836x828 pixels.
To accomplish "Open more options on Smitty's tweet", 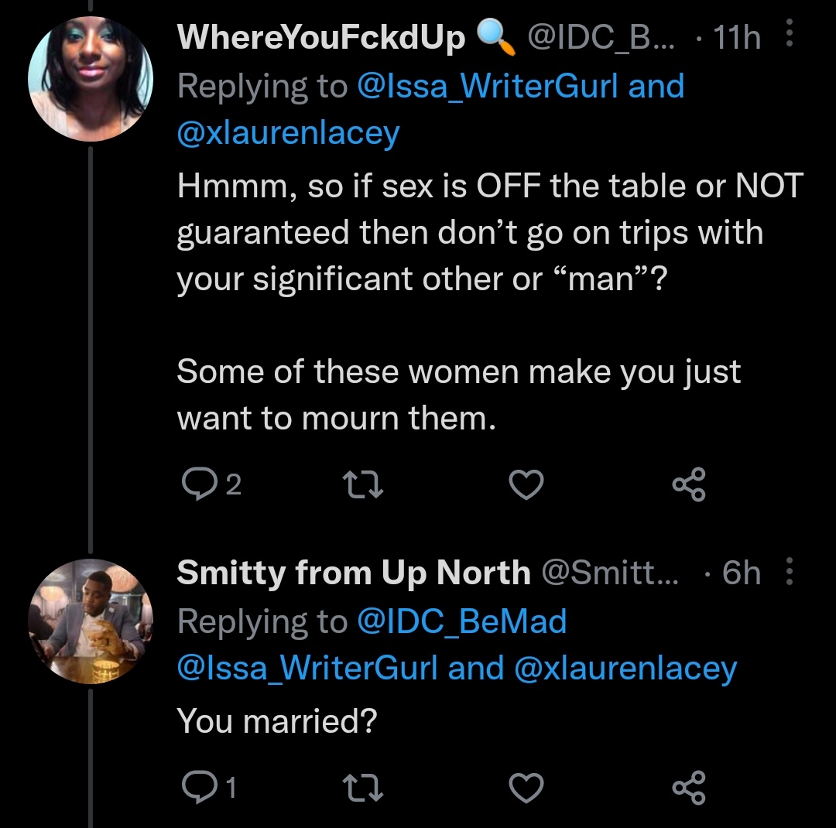I will [789, 573].
